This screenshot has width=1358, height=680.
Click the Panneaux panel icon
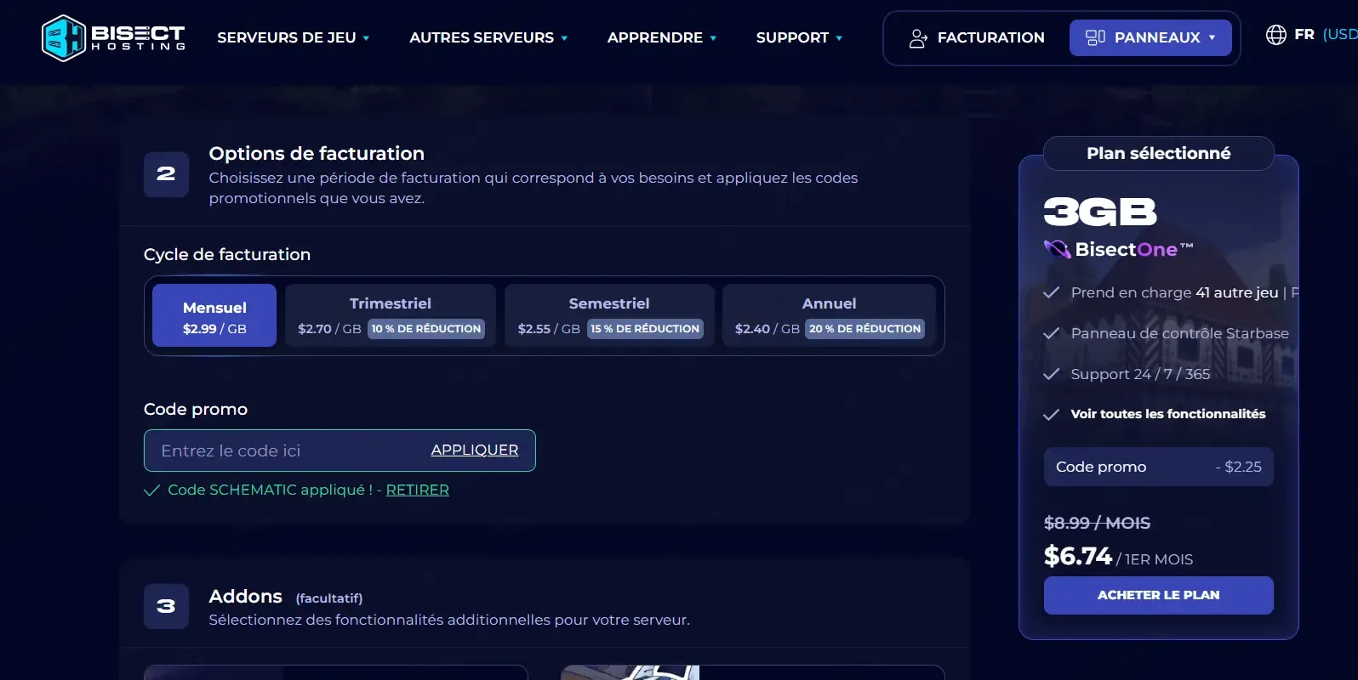(x=1095, y=37)
